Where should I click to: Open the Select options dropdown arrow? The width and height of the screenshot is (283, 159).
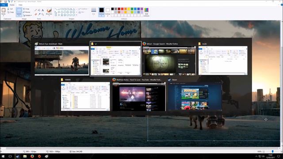coord(19,16)
